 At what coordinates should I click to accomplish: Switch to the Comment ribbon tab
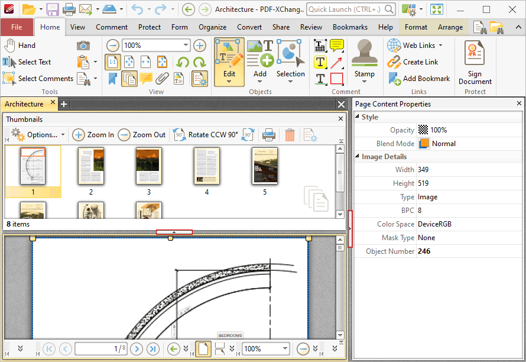(x=112, y=27)
